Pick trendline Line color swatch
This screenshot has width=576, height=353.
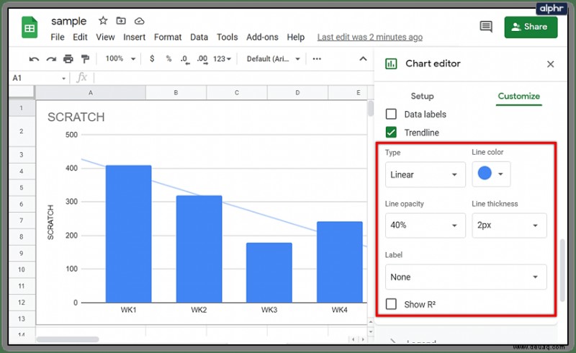491,174
